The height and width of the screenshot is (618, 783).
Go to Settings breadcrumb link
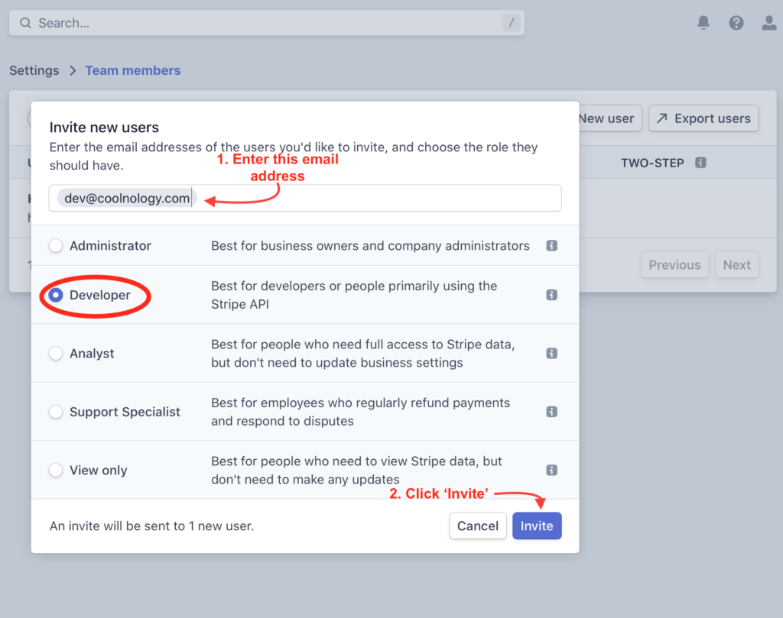34,70
